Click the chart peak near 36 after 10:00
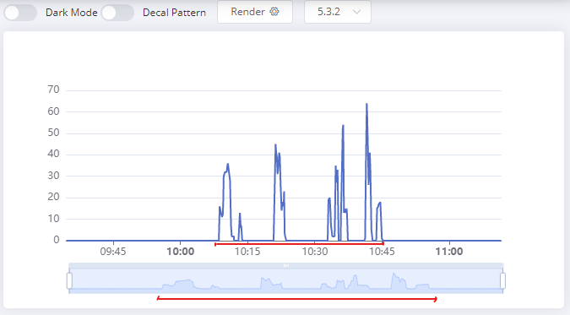Viewport: 570px width, 315px height. 228,164
